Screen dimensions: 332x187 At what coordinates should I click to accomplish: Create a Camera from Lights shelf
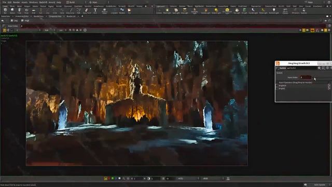159,11
